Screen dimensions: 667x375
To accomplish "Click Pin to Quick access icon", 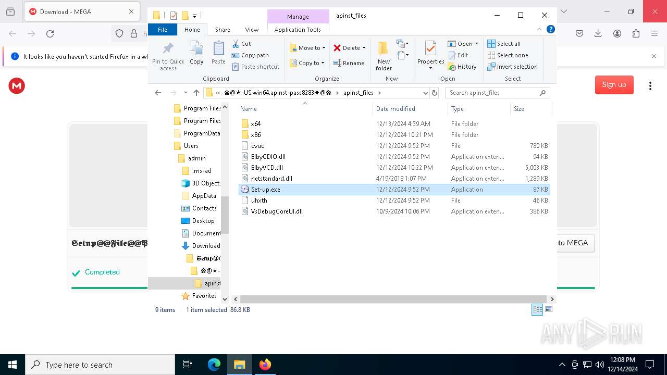I will pos(168,56).
